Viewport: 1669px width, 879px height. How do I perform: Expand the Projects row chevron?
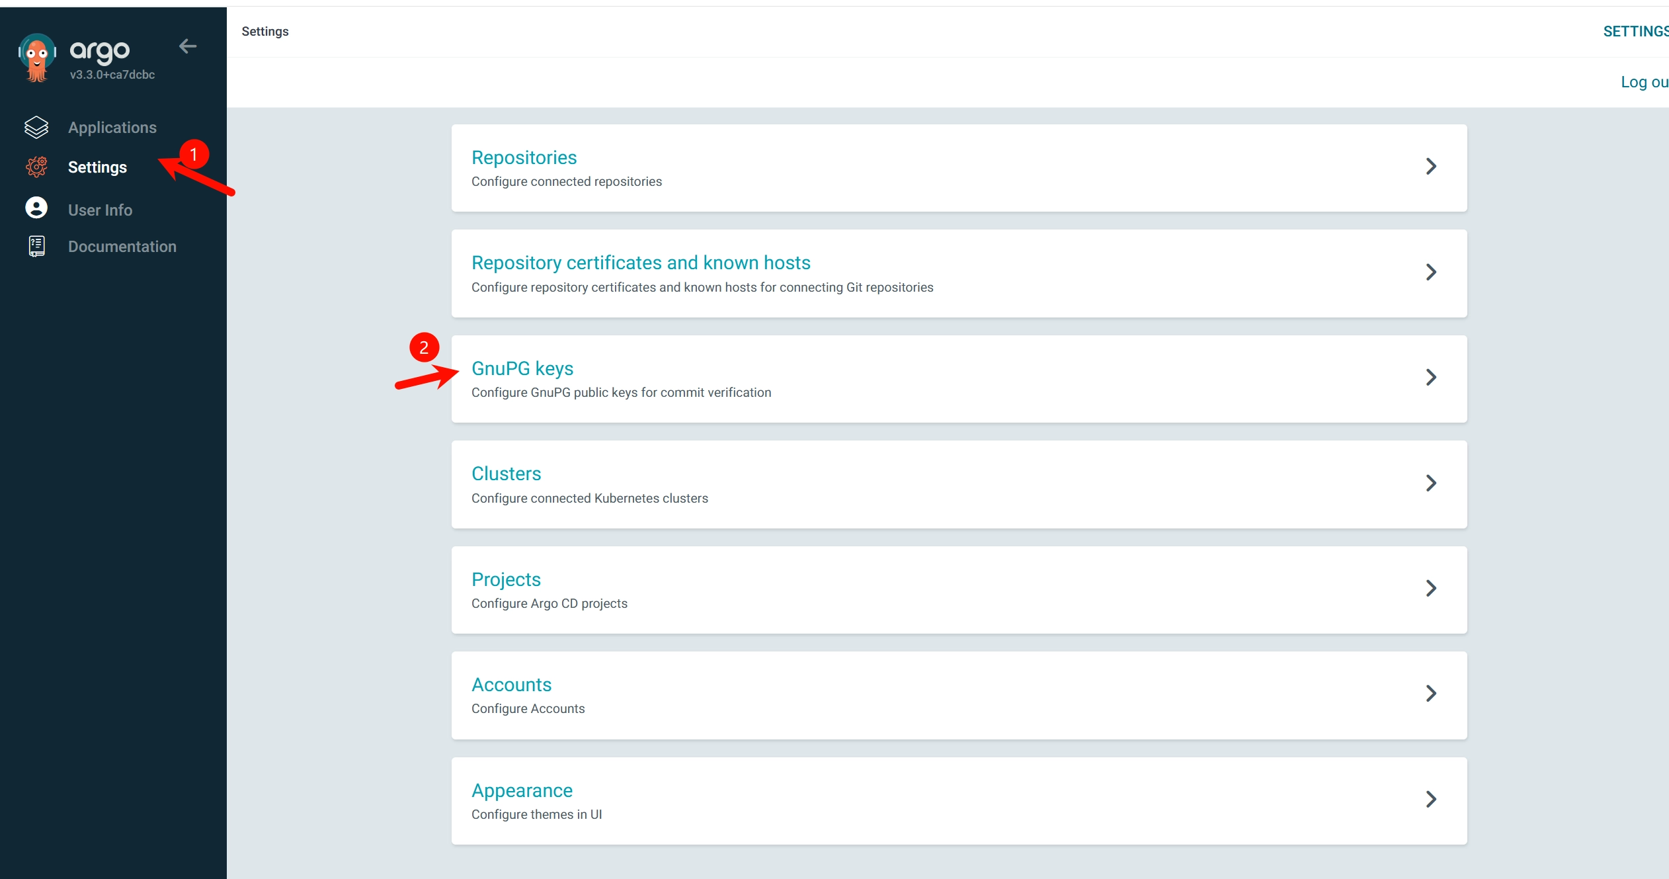pyautogui.click(x=1431, y=588)
